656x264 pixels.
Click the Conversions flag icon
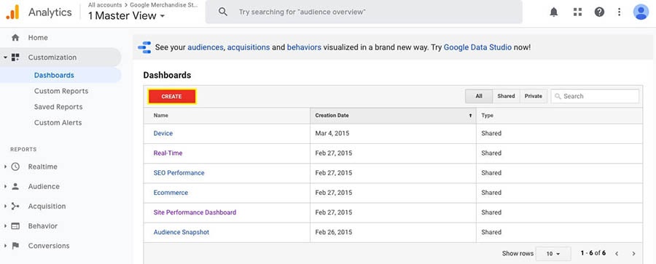15,246
